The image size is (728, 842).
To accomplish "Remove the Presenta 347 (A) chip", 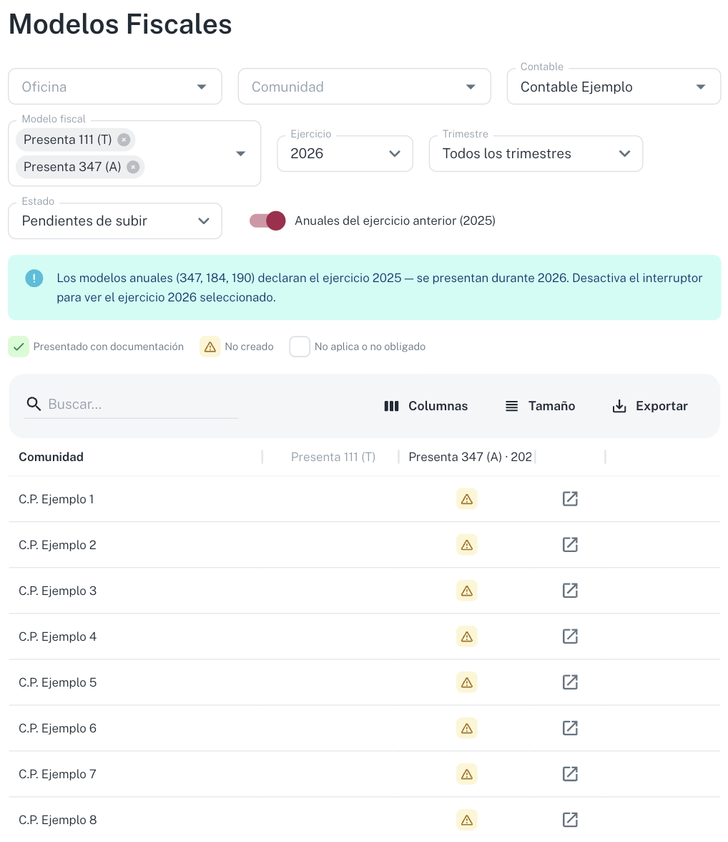I will [133, 167].
